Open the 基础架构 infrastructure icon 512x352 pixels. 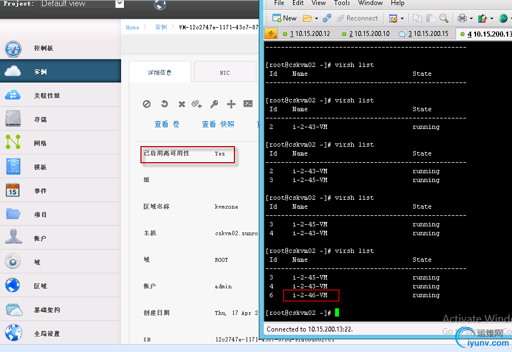point(14,309)
